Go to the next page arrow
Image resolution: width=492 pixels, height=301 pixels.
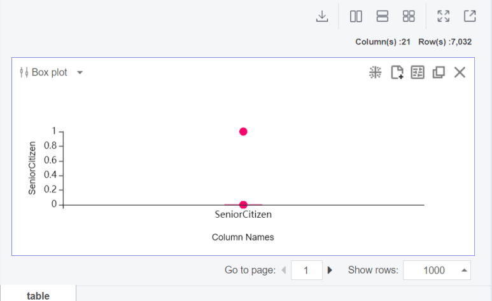point(330,270)
